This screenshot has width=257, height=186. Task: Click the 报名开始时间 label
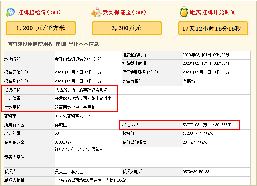tap(17, 72)
